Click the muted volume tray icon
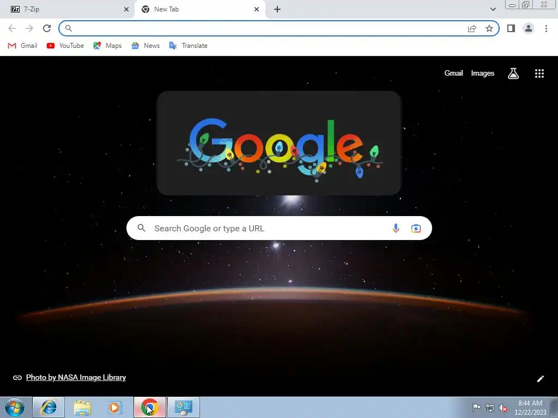The height and width of the screenshot is (418, 558). (x=503, y=408)
